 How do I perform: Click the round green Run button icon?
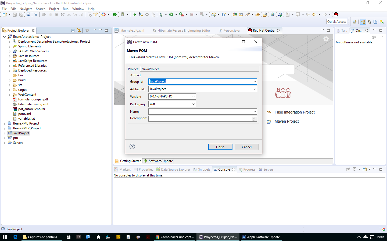pos(171,14)
